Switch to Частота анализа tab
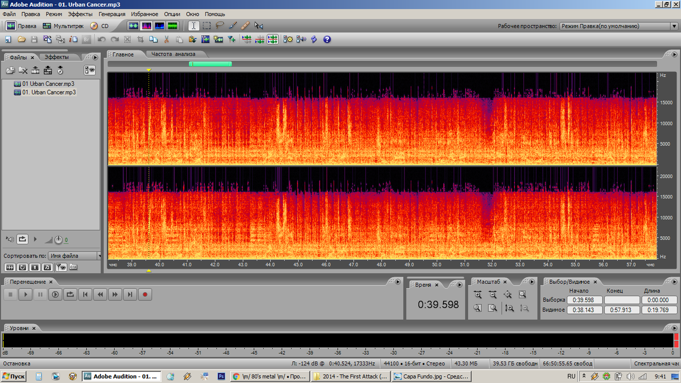 [x=173, y=54]
